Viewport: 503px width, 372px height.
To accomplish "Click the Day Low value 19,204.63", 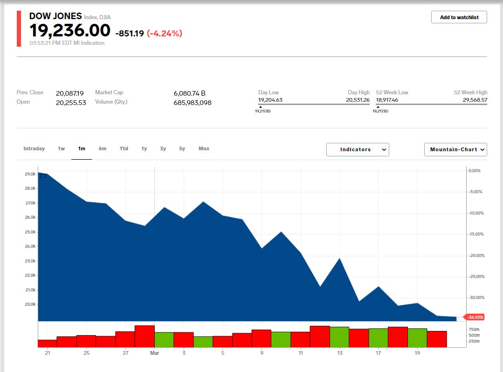I will click(270, 100).
